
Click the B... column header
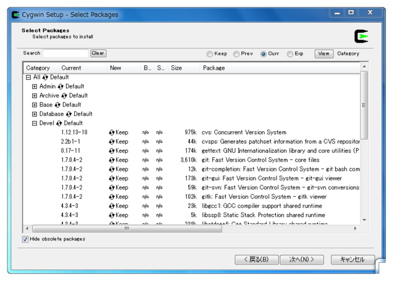(x=148, y=68)
